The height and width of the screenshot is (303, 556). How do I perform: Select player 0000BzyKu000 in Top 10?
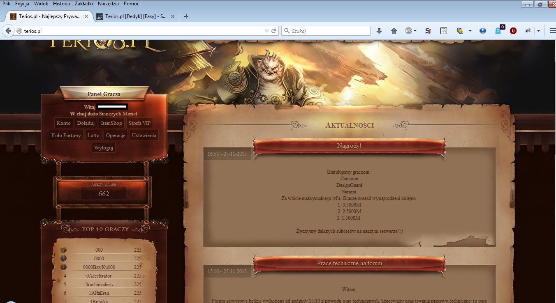[x=99, y=267]
